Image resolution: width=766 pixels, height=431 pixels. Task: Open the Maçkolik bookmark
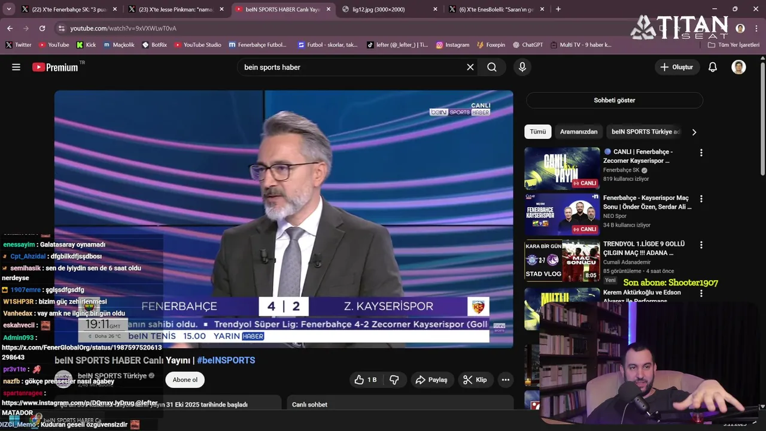tap(120, 45)
